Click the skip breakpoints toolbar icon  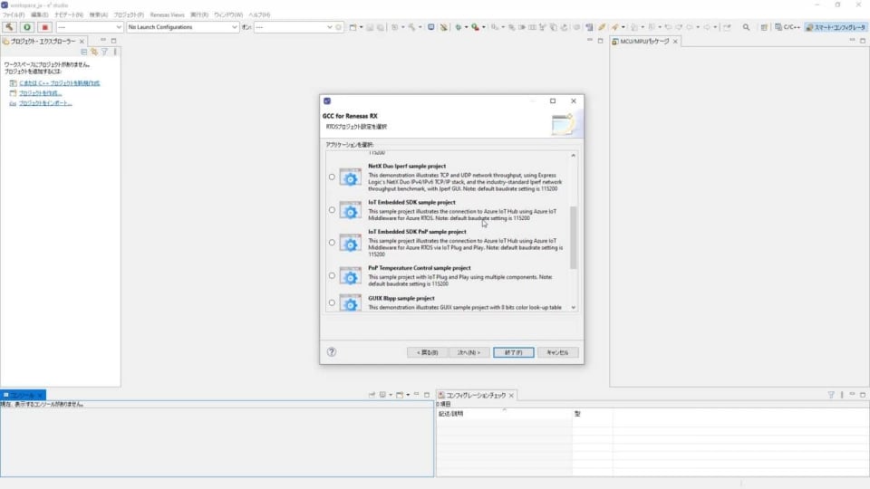444,27
